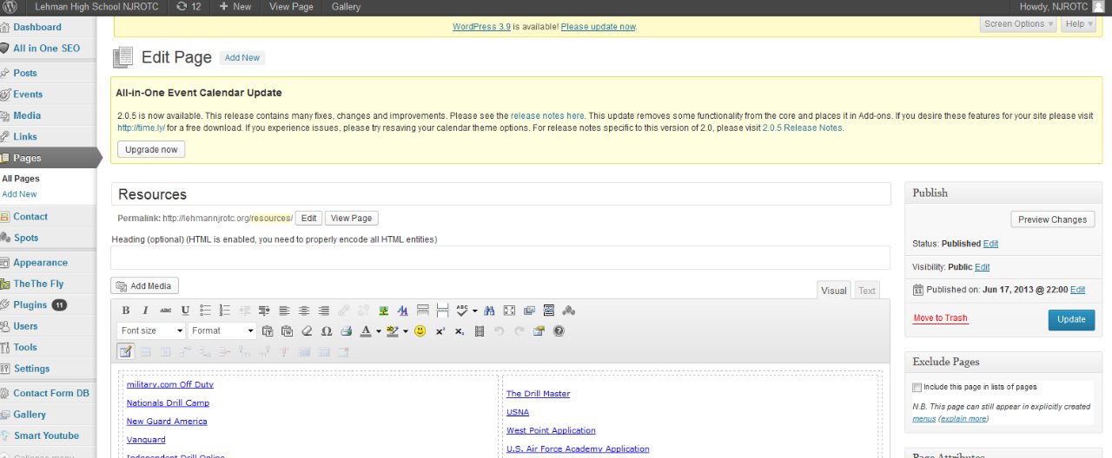1112x458 pixels.
Task: Open the Font size dropdown
Action: [x=151, y=330]
